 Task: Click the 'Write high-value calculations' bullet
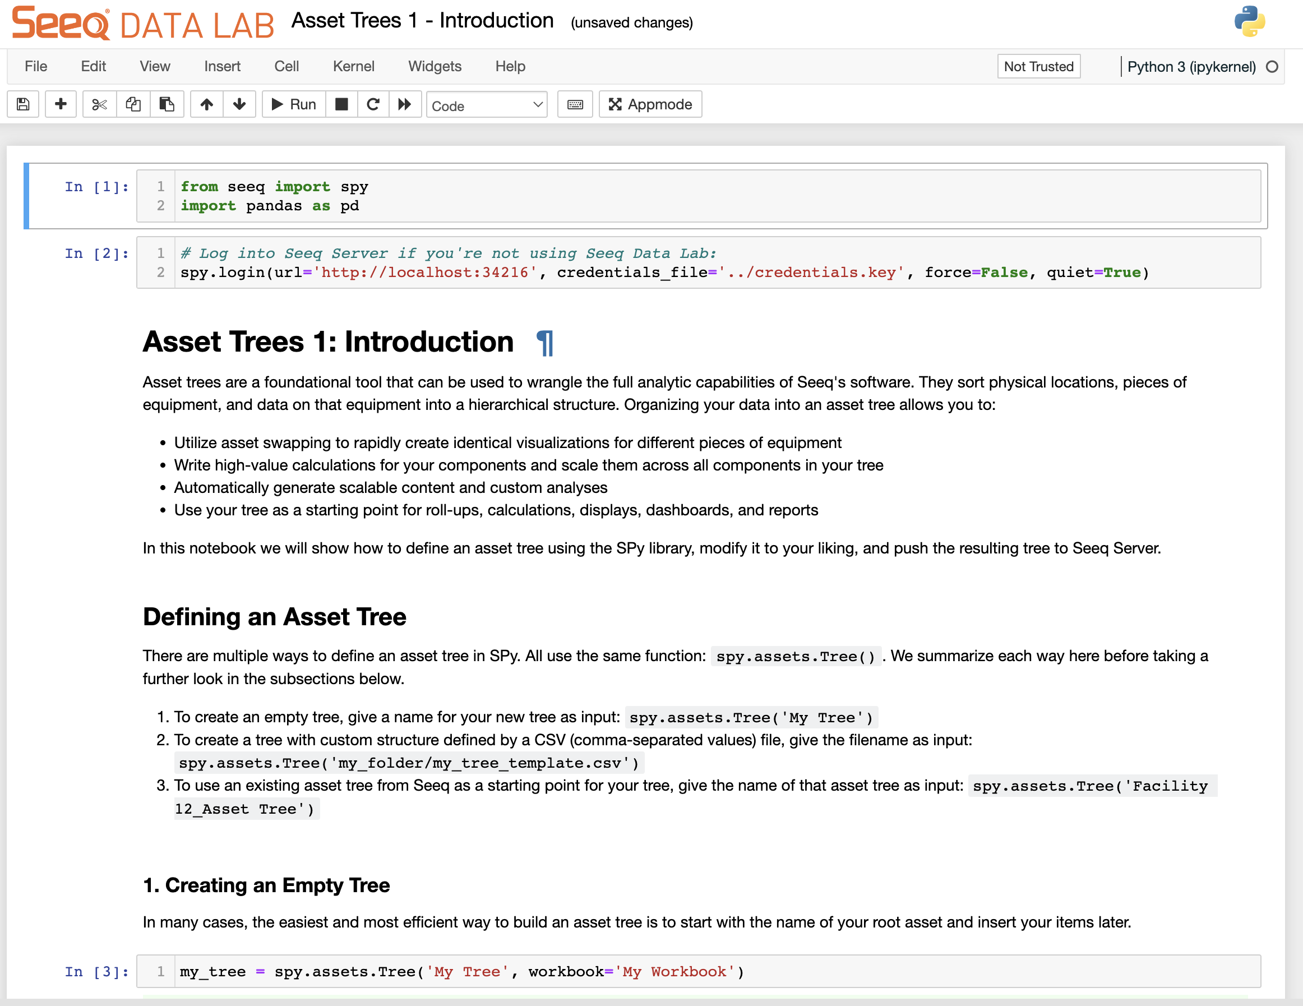click(529, 465)
